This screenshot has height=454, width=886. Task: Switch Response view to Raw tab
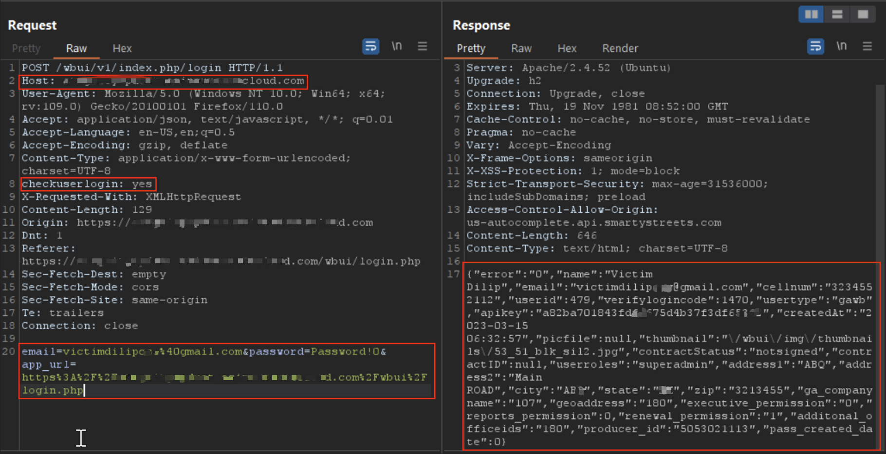coord(521,49)
